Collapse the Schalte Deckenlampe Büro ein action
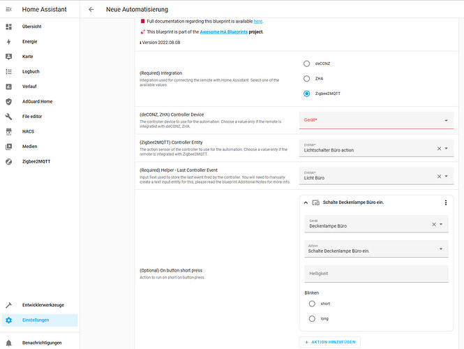 pyautogui.click(x=306, y=202)
